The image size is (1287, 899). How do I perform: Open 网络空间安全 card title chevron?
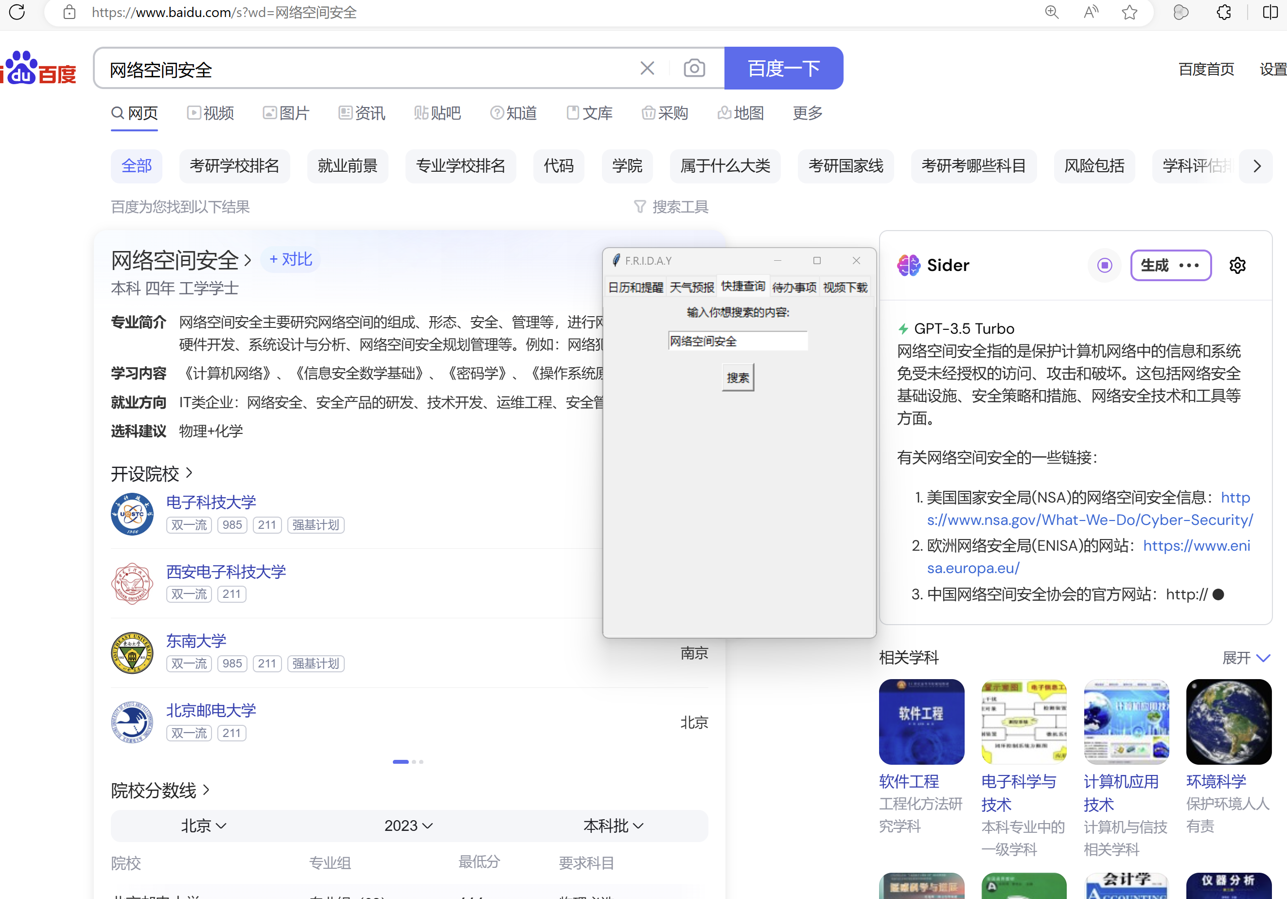coord(248,260)
